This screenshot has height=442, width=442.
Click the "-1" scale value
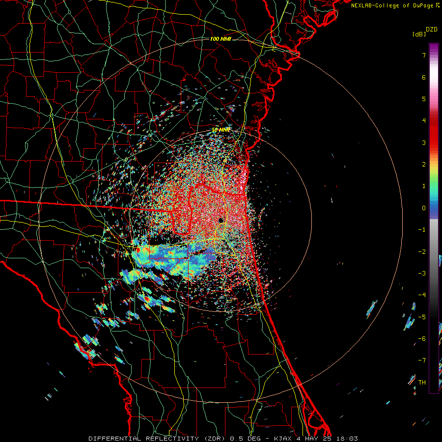[422, 230]
